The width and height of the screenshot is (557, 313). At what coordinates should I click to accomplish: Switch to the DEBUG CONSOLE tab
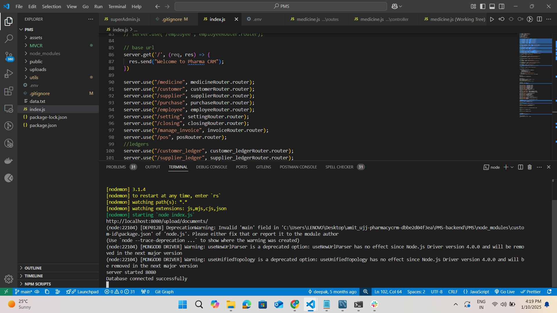coord(211,167)
